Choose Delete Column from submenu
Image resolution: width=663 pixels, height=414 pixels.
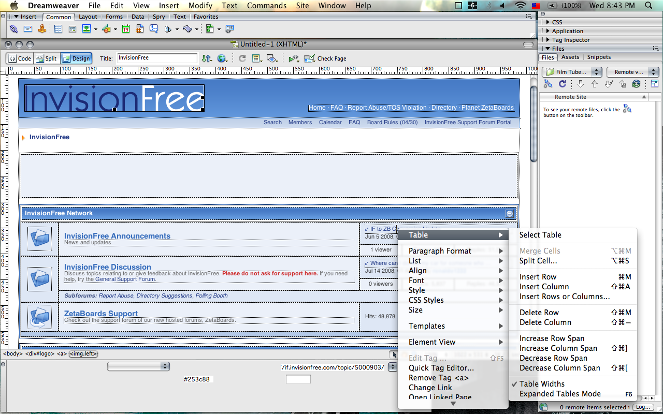click(x=572, y=322)
